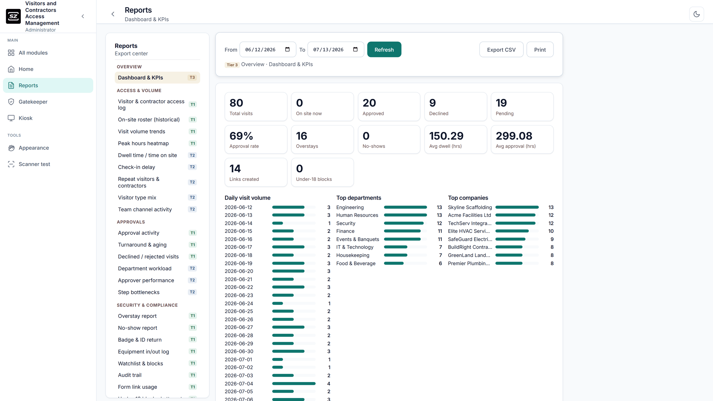
Task: Click the SZ app logo
Action: (x=13, y=16)
